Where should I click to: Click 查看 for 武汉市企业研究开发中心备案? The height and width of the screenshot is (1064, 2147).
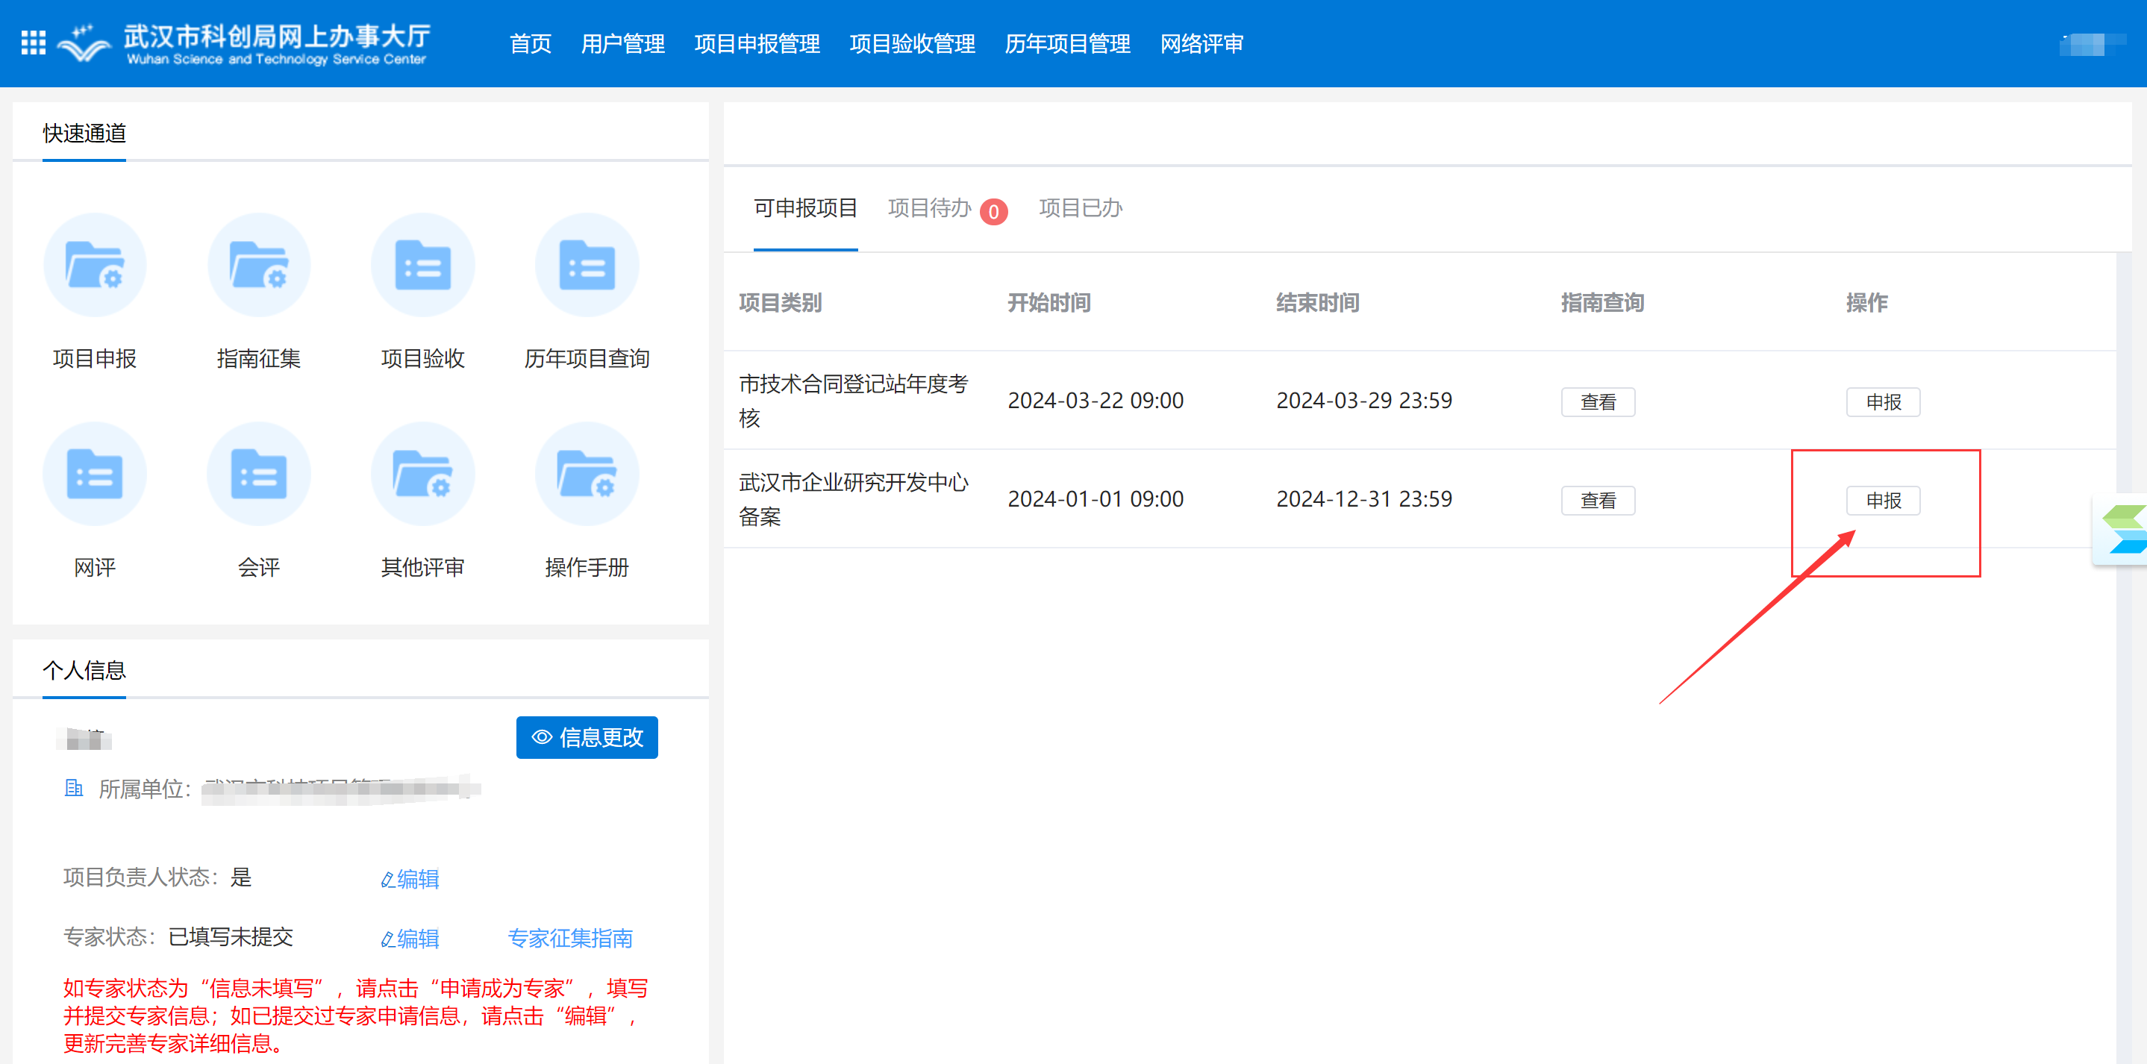(1598, 500)
